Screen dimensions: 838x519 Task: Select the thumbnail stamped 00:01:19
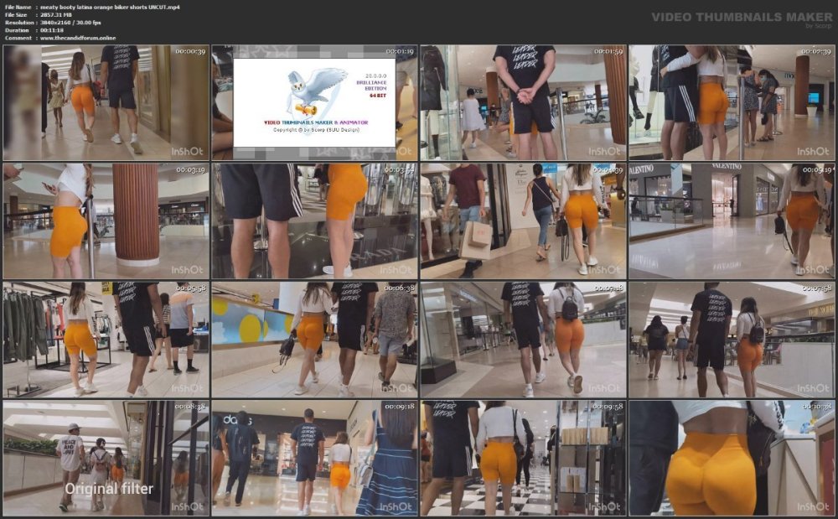315,102
